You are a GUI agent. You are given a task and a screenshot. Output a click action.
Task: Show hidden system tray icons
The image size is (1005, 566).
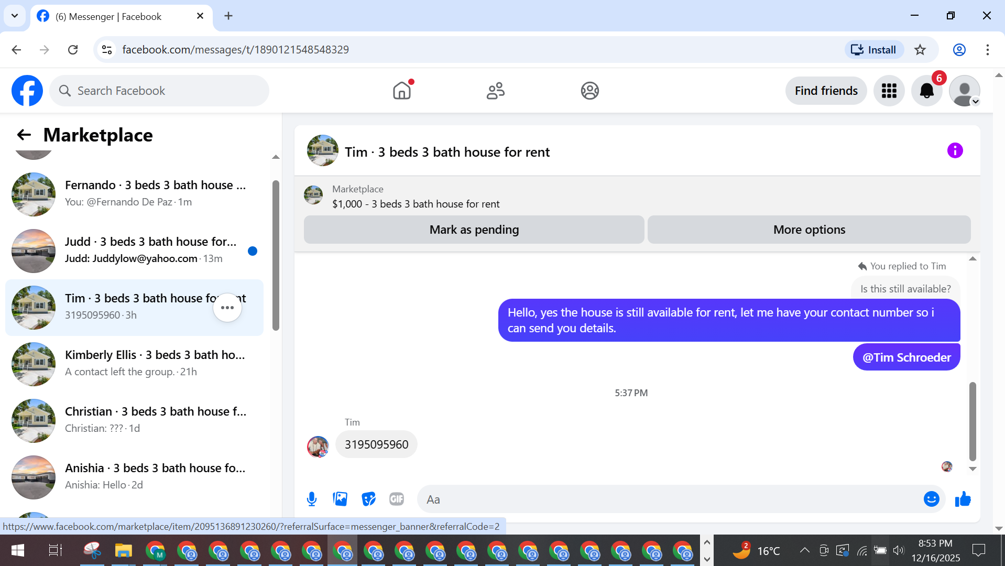tap(804, 550)
